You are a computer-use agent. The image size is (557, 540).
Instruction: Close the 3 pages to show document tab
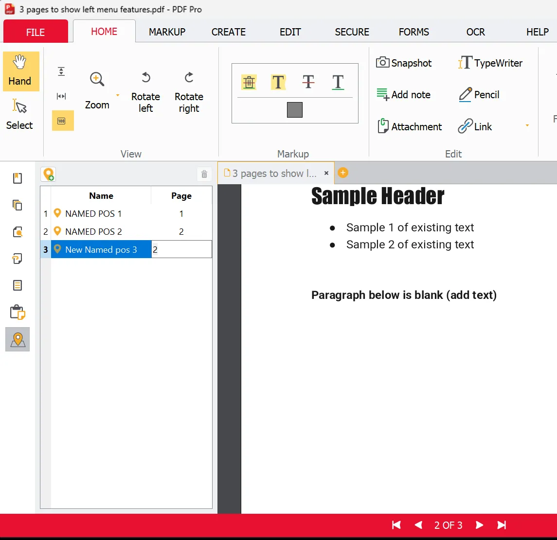pyautogui.click(x=326, y=173)
